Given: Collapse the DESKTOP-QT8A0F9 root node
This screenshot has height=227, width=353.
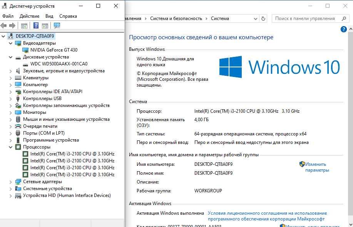Looking at the screenshot, I should tap(3, 36).
